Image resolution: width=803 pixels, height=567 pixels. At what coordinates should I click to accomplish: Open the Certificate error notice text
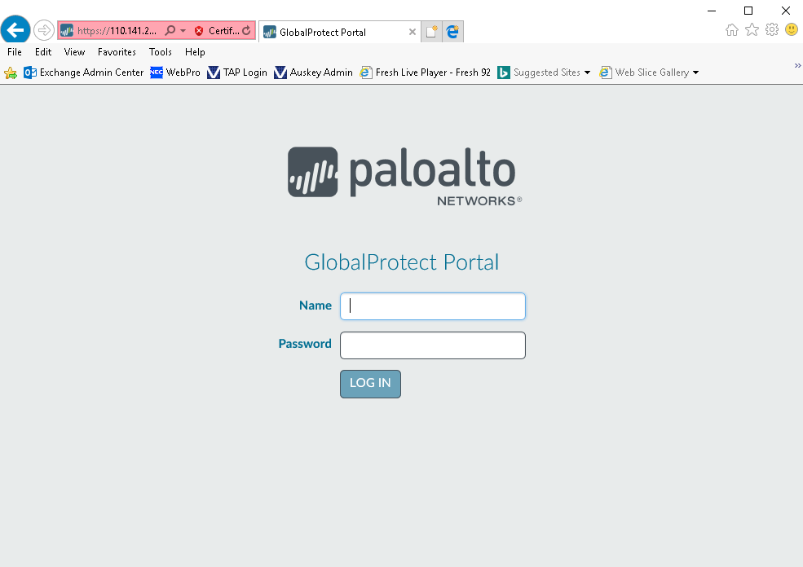click(x=224, y=31)
